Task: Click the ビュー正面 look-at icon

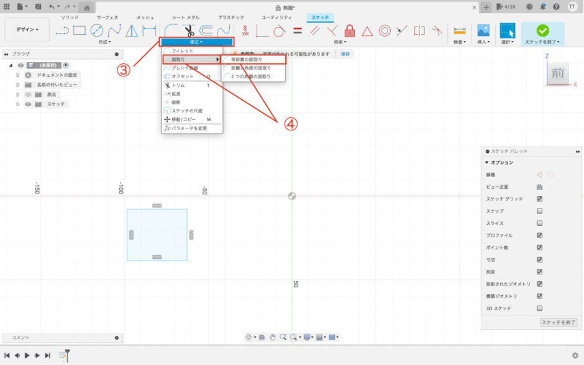Action: point(540,187)
